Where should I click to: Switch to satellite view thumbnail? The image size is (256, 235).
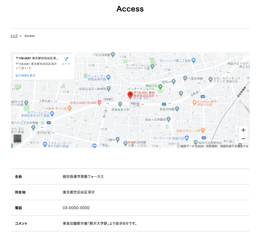(18, 139)
